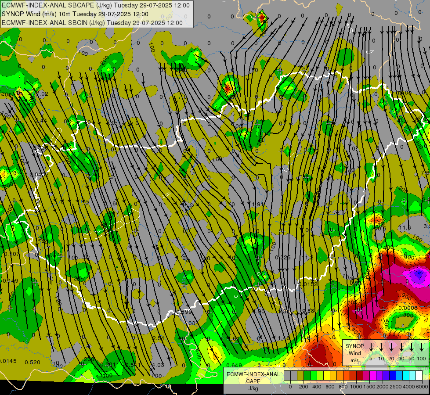The width and height of the screenshot is (430, 395).
Task: Click the map value '0.0152'
Action: coord(308,284)
